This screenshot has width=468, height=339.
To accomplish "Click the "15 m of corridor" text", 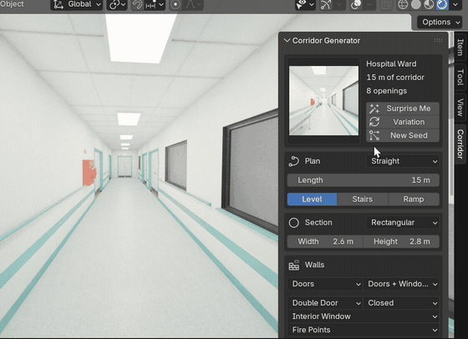I will [395, 78].
